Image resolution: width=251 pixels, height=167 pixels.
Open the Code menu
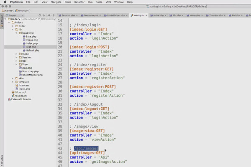68,2
